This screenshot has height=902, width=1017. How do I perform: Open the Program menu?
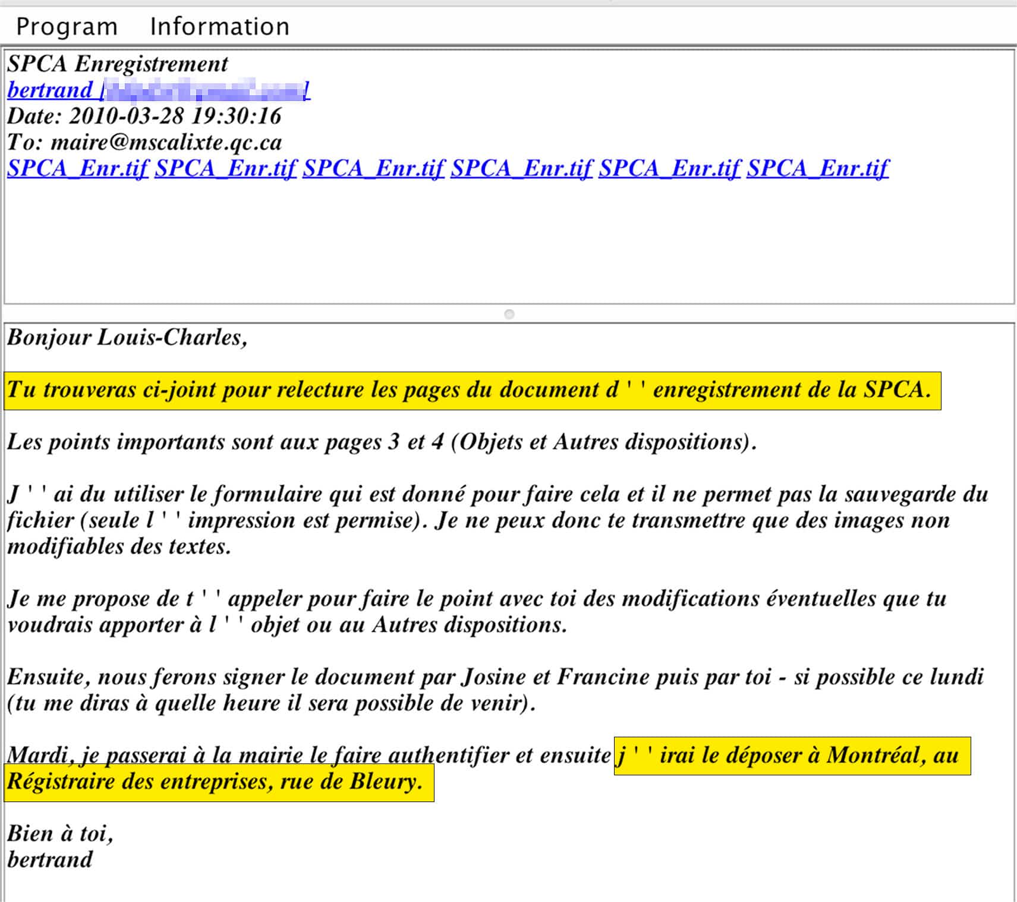click(x=67, y=27)
